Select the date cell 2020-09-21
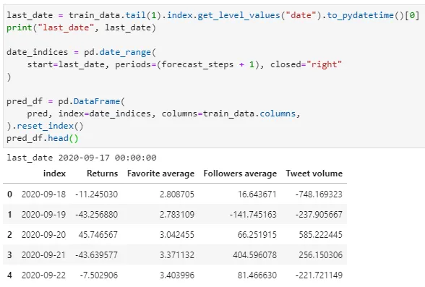 (x=43, y=254)
